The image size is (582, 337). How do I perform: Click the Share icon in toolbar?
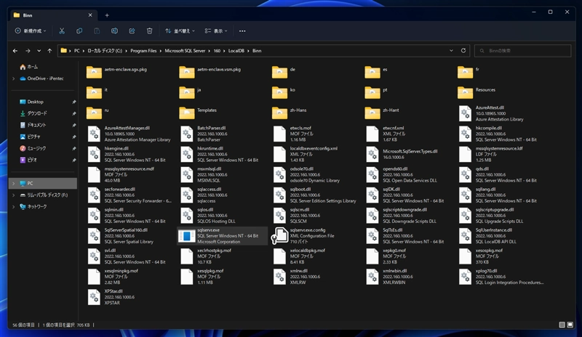point(132,31)
